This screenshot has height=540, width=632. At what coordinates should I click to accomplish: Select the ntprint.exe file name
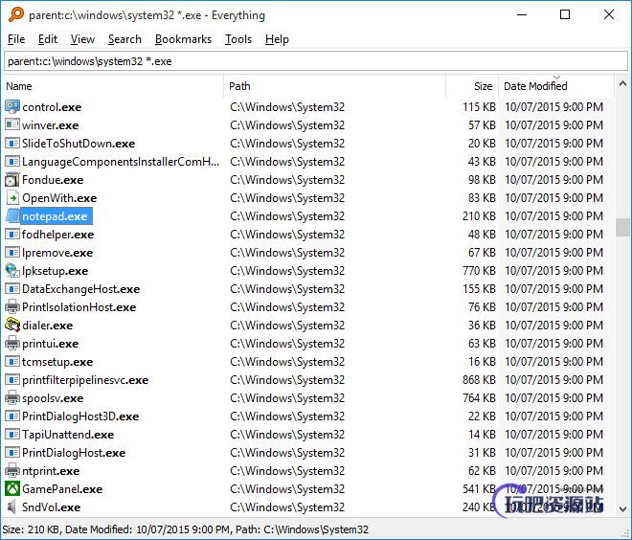(x=51, y=471)
